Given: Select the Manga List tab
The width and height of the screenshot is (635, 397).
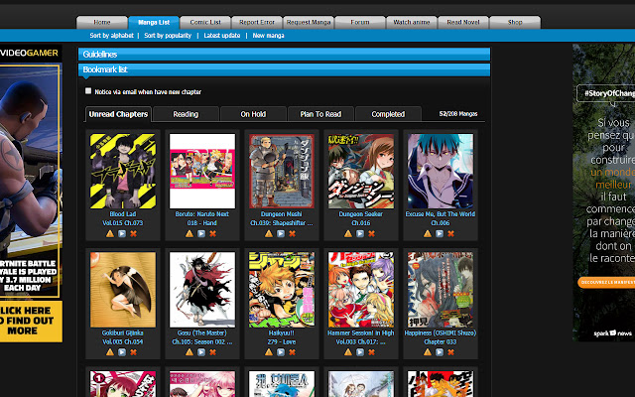Looking at the screenshot, I should [154, 22].
